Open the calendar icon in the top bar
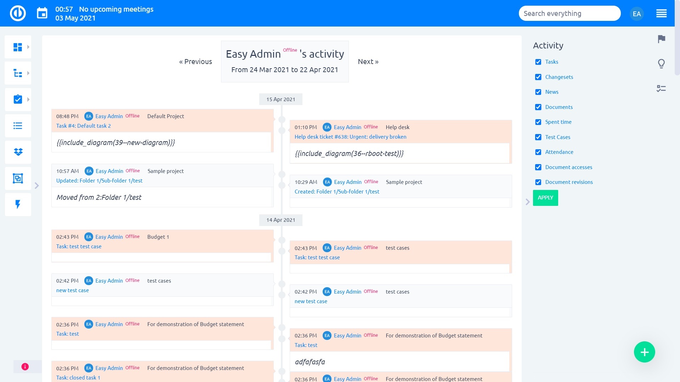Viewport: 680px width, 382px height. 42,13
